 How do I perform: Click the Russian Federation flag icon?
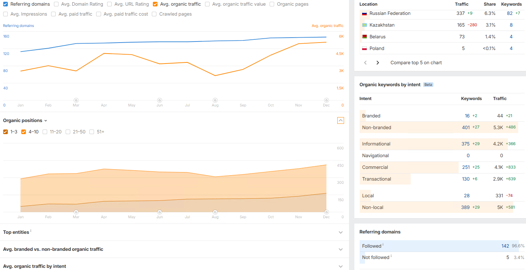364,13
